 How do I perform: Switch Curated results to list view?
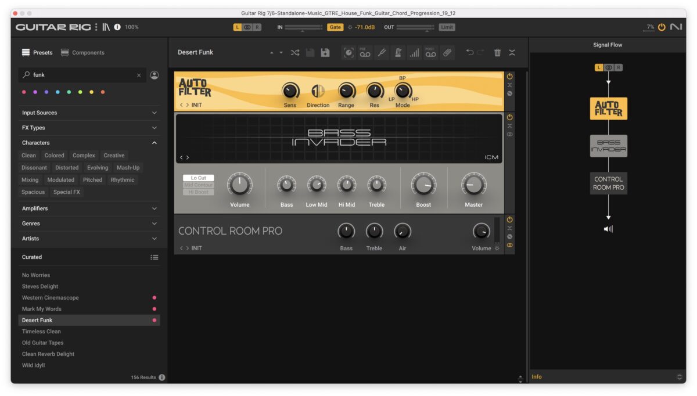point(155,257)
